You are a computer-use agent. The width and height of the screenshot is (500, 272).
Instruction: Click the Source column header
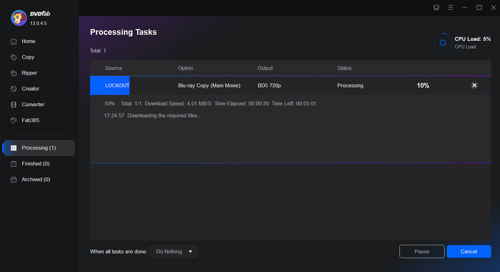point(114,68)
